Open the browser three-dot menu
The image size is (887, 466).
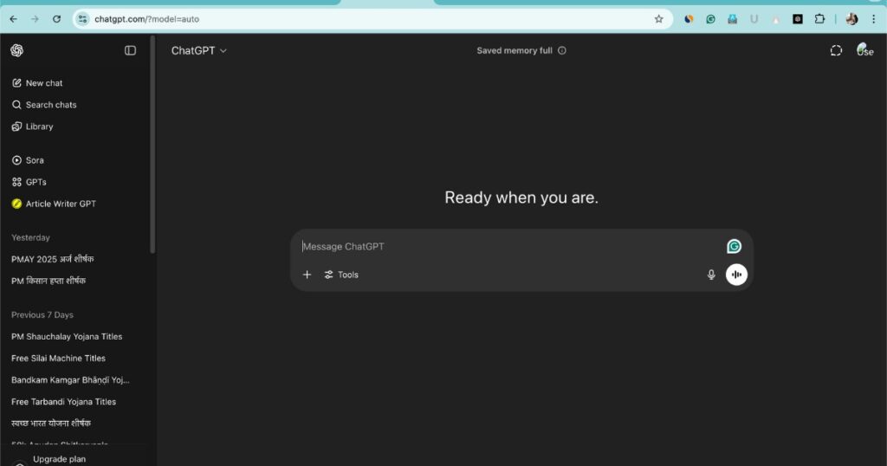click(x=873, y=19)
